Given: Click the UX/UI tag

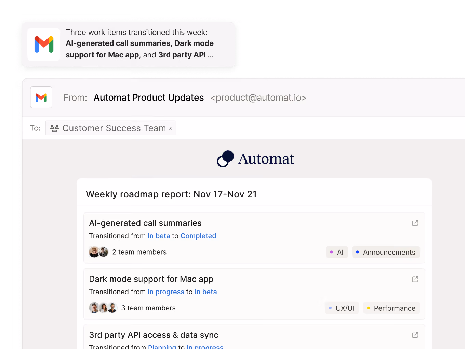Looking at the screenshot, I should pos(342,308).
